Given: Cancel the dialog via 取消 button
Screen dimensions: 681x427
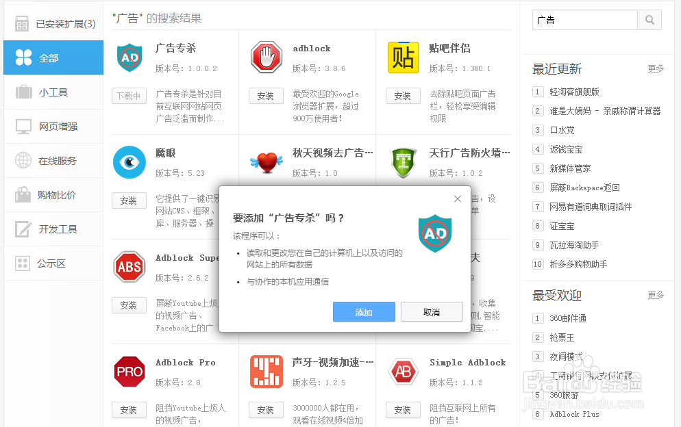Looking at the screenshot, I should pyautogui.click(x=432, y=312).
